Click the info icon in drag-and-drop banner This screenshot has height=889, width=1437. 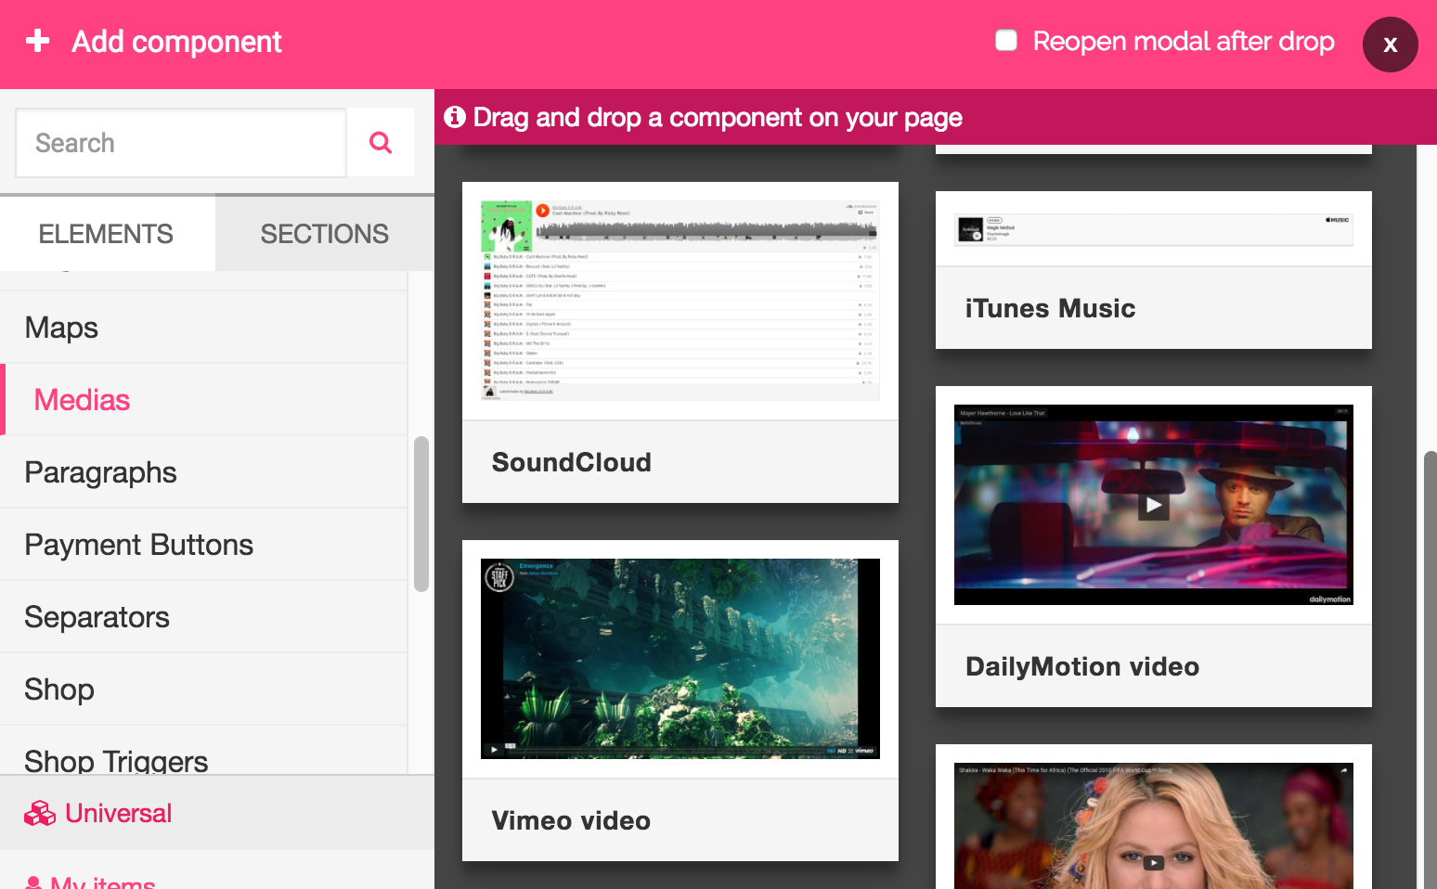(454, 117)
